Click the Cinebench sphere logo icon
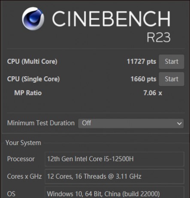Viewport: 190px width, 198px height. coord(33,18)
